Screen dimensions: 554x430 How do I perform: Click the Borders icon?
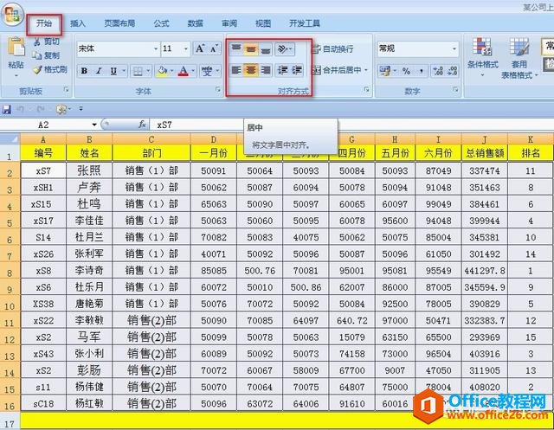click(138, 71)
